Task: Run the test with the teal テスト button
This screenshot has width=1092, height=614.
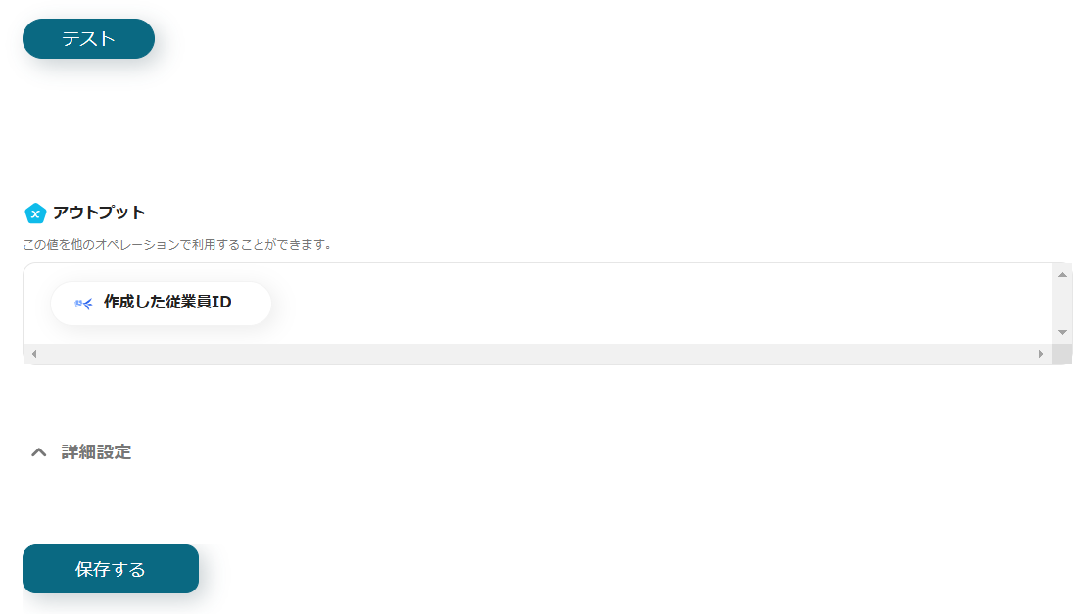Action: pyautogui.click(x=88, y=39)
